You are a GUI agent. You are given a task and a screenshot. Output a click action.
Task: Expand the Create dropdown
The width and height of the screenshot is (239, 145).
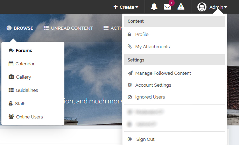[126, 7]
